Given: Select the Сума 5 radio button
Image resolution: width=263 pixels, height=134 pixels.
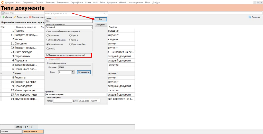Looking at the screenshot, I should pyautogui.click(x=70, y=40).
